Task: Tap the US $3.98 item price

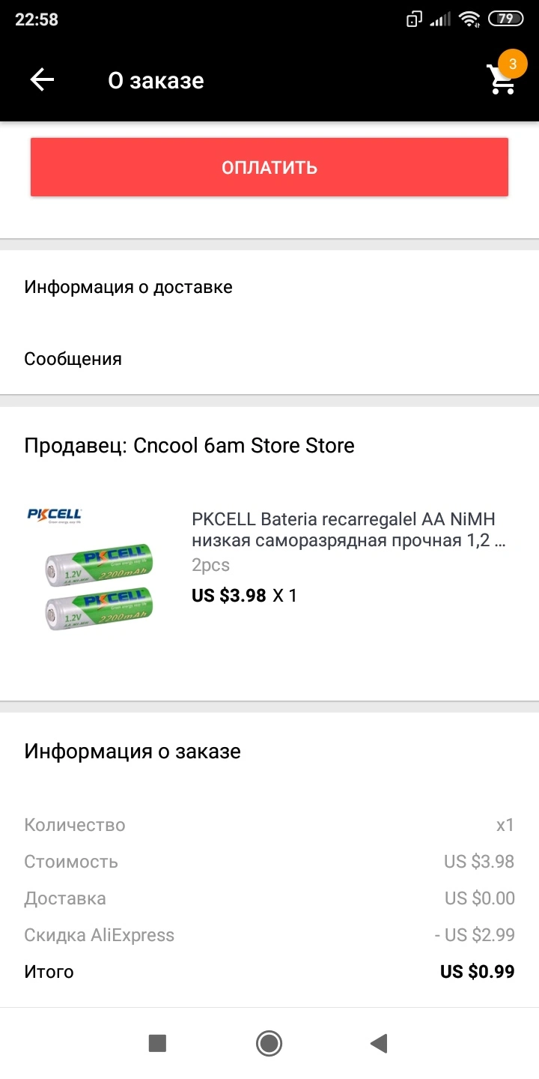Action: coord(229,596)
